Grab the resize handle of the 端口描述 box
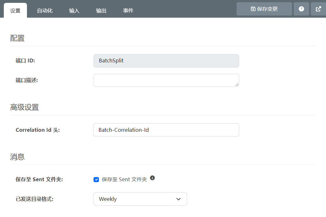The width and height of the screenshot is (326, 217). click(237, 85)
